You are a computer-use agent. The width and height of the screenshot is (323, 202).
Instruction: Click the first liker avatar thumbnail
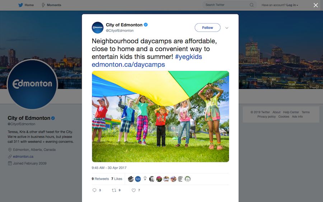(x=131, y=179)
